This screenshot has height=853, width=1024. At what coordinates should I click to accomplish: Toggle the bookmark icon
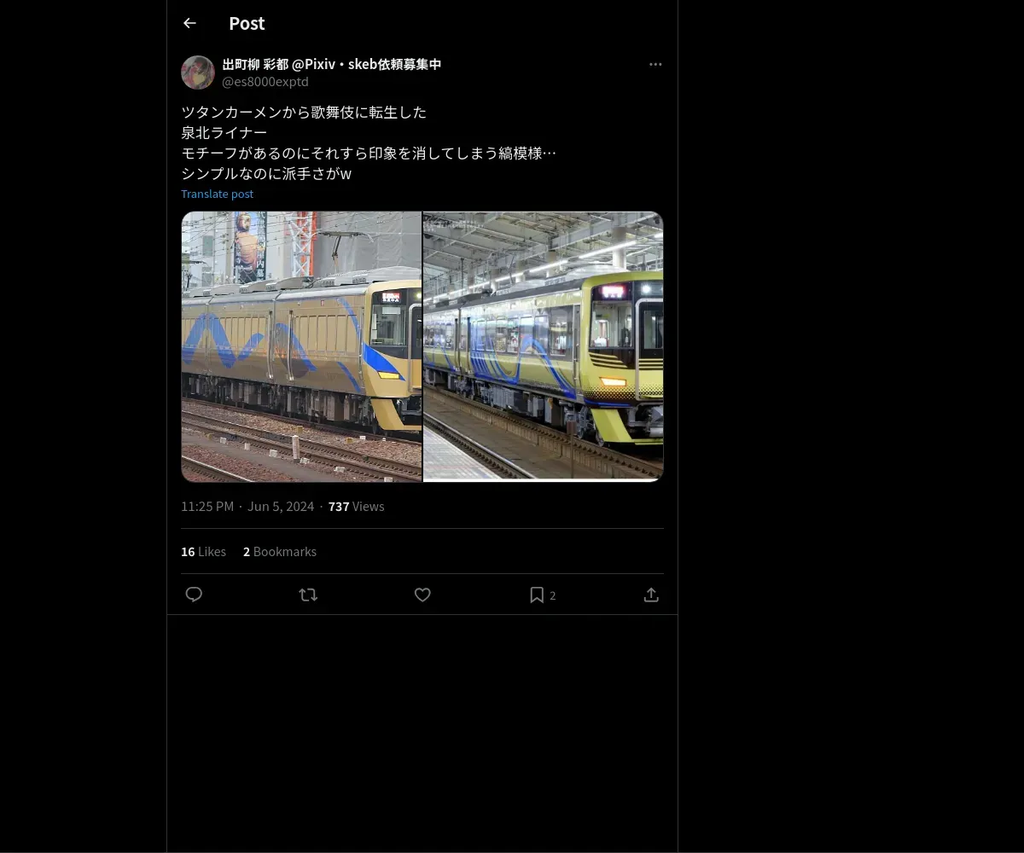point(537,595)
